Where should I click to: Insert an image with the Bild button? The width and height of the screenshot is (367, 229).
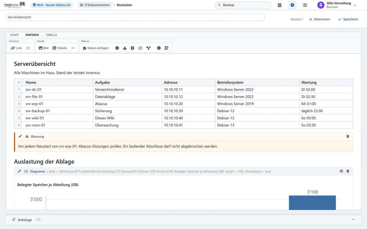[x=43, y=48]
